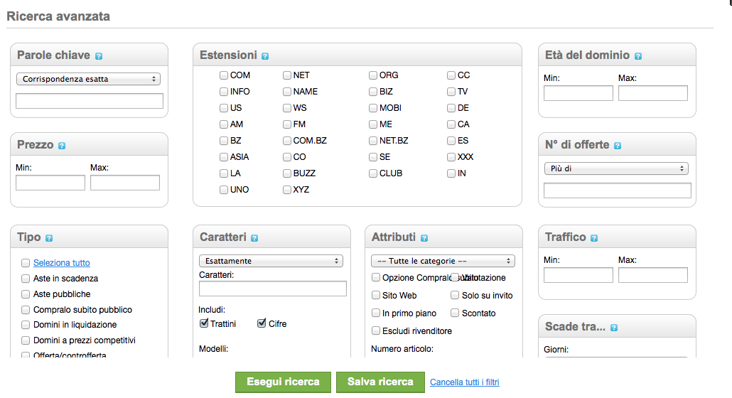Click the Salva ricerca button

tap(380, 382)
